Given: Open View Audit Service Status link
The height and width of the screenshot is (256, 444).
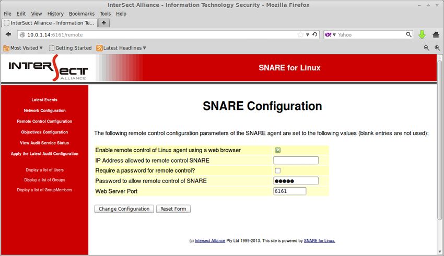Looking at the screenshot, I should [44, 143].
